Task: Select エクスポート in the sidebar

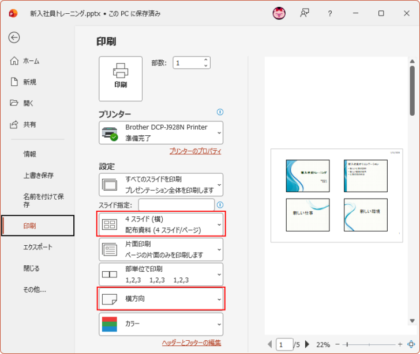Action: pos(37,247)
